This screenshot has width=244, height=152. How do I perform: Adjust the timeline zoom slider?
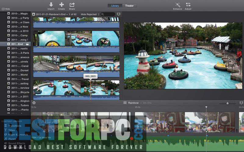pos(228,103)
